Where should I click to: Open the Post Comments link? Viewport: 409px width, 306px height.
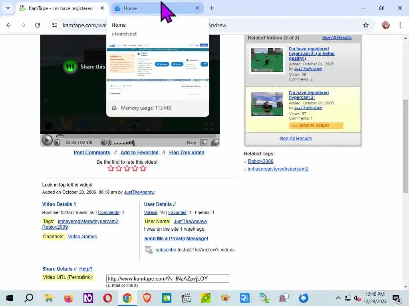click(x=92, y=153)
